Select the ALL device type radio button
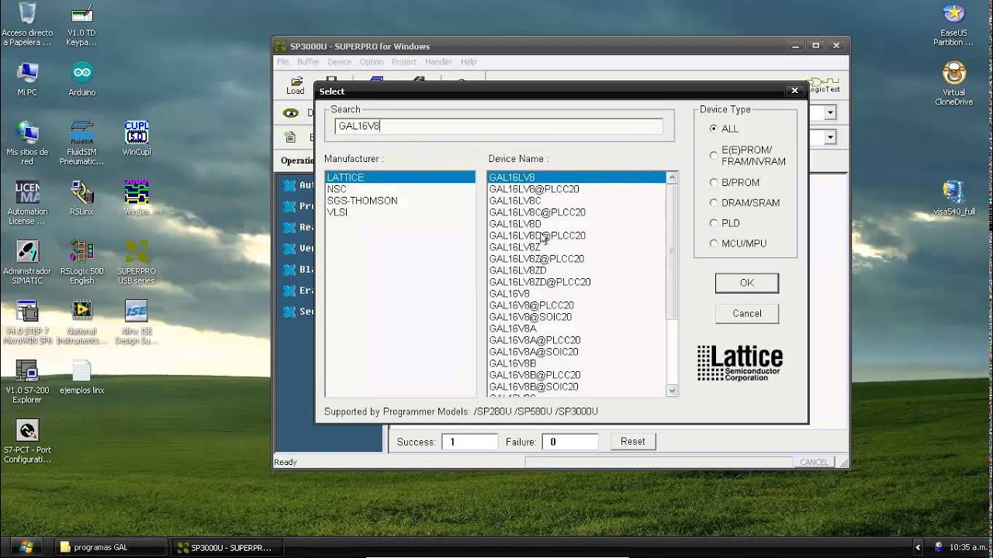The width and height of the screenshot is (993, 558). (713, 129)
